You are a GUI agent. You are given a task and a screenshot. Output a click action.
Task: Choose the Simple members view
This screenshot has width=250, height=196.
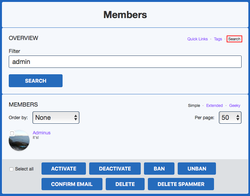coord(194,106)
